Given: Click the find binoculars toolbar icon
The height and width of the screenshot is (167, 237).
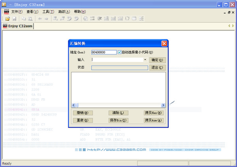Looking at the screenshot, I should [x=30, y=19].
